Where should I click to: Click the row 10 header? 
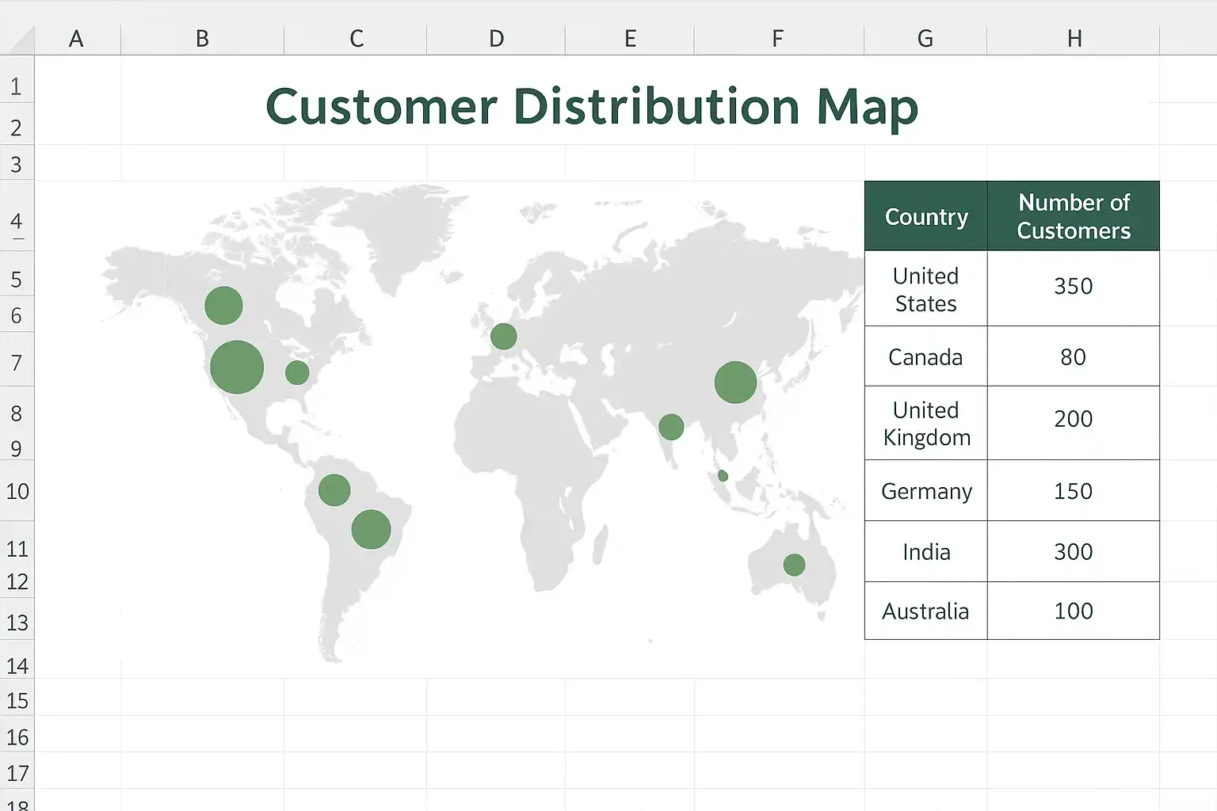(17, 491)
